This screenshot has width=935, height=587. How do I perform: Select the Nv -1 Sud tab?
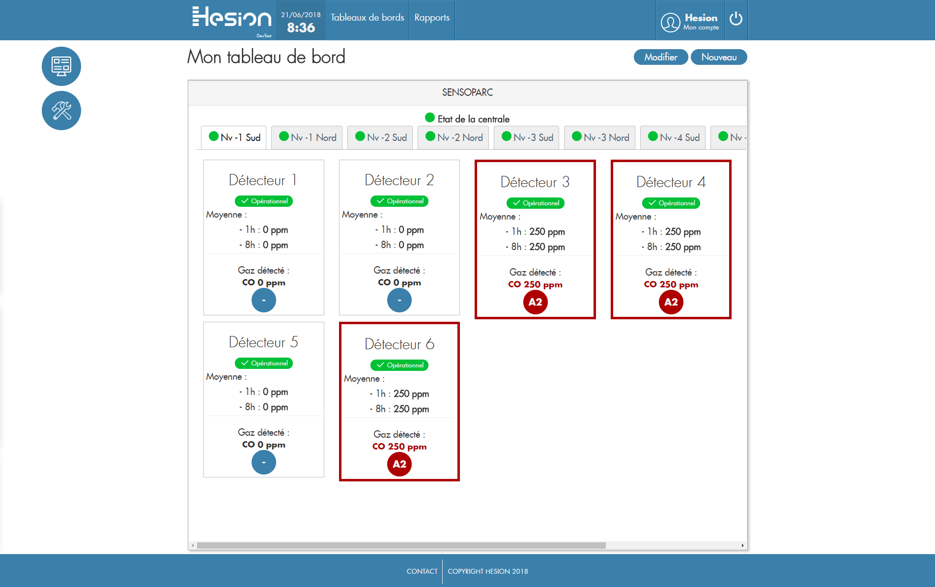pos(234,138)
